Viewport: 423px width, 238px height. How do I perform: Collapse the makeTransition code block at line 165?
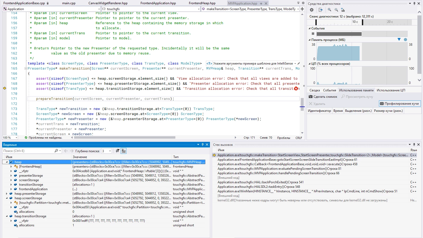click(26, 69)
